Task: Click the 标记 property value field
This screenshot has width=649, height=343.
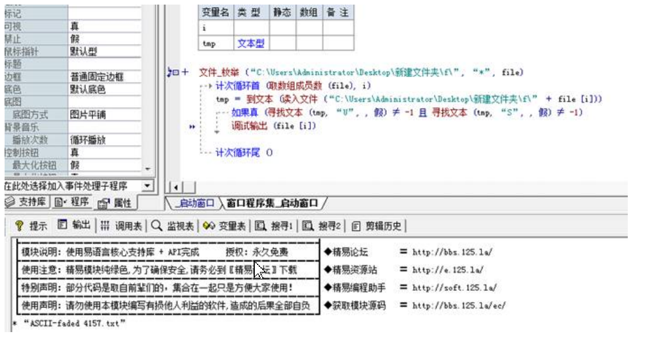Action: (104, 13)
